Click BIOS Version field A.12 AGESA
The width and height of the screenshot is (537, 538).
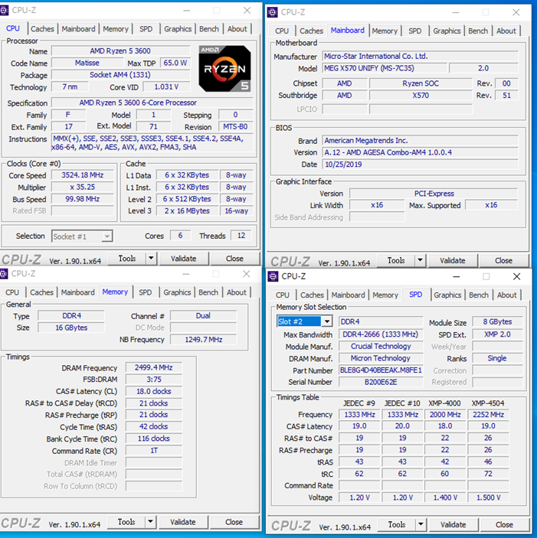[421, 152]
